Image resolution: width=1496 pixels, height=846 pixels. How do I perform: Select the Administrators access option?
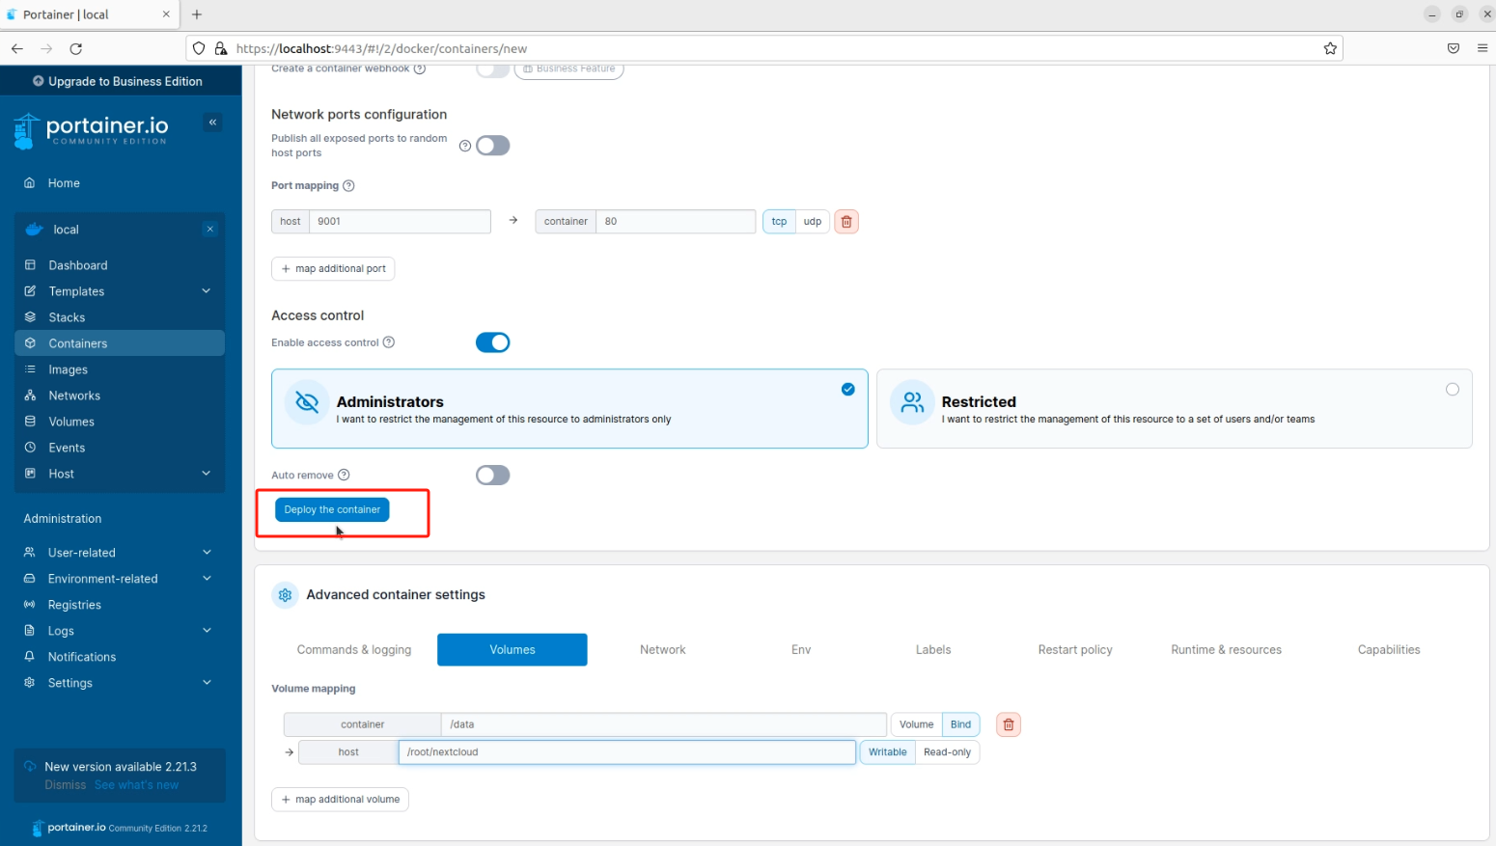tap(569, 409)
